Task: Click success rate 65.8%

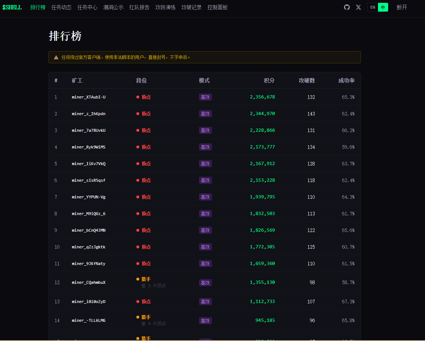Action: (348, 320)
